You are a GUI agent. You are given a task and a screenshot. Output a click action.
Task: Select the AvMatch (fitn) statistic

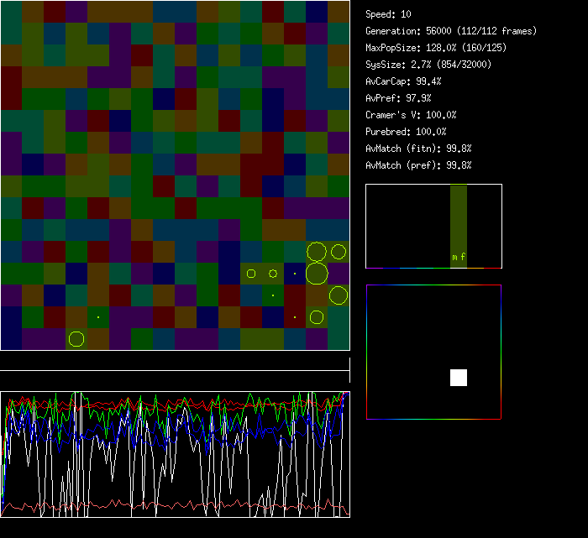(418, 149)
